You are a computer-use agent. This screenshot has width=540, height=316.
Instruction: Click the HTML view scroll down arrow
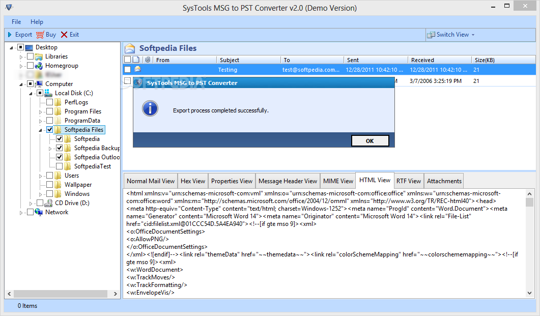pos(529,293)
